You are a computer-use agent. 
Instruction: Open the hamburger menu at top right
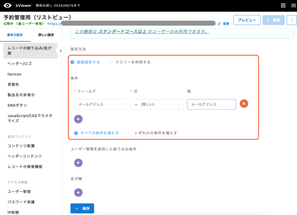click(293, 5)
